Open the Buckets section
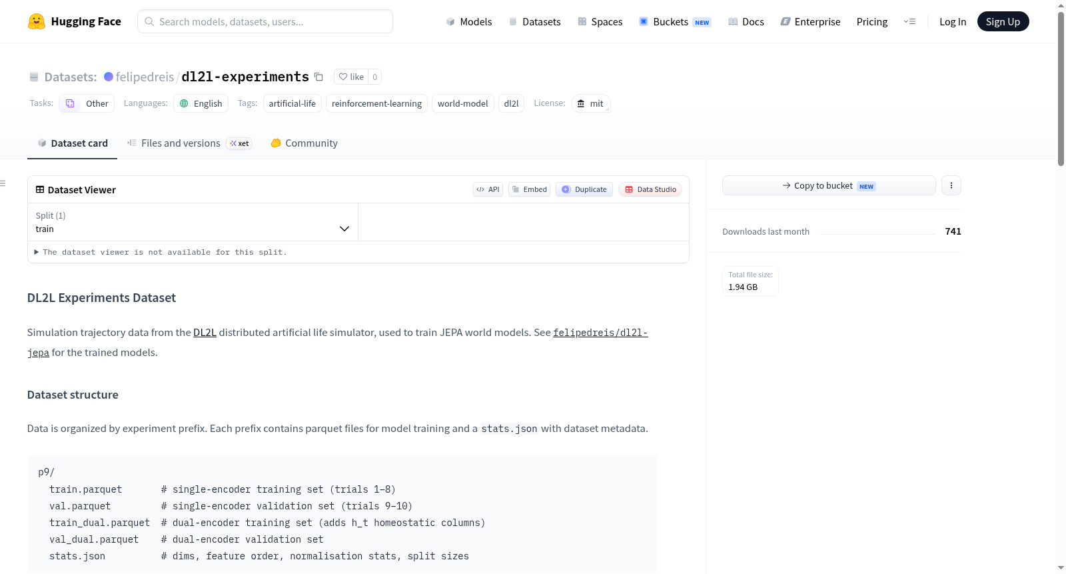 675,21
